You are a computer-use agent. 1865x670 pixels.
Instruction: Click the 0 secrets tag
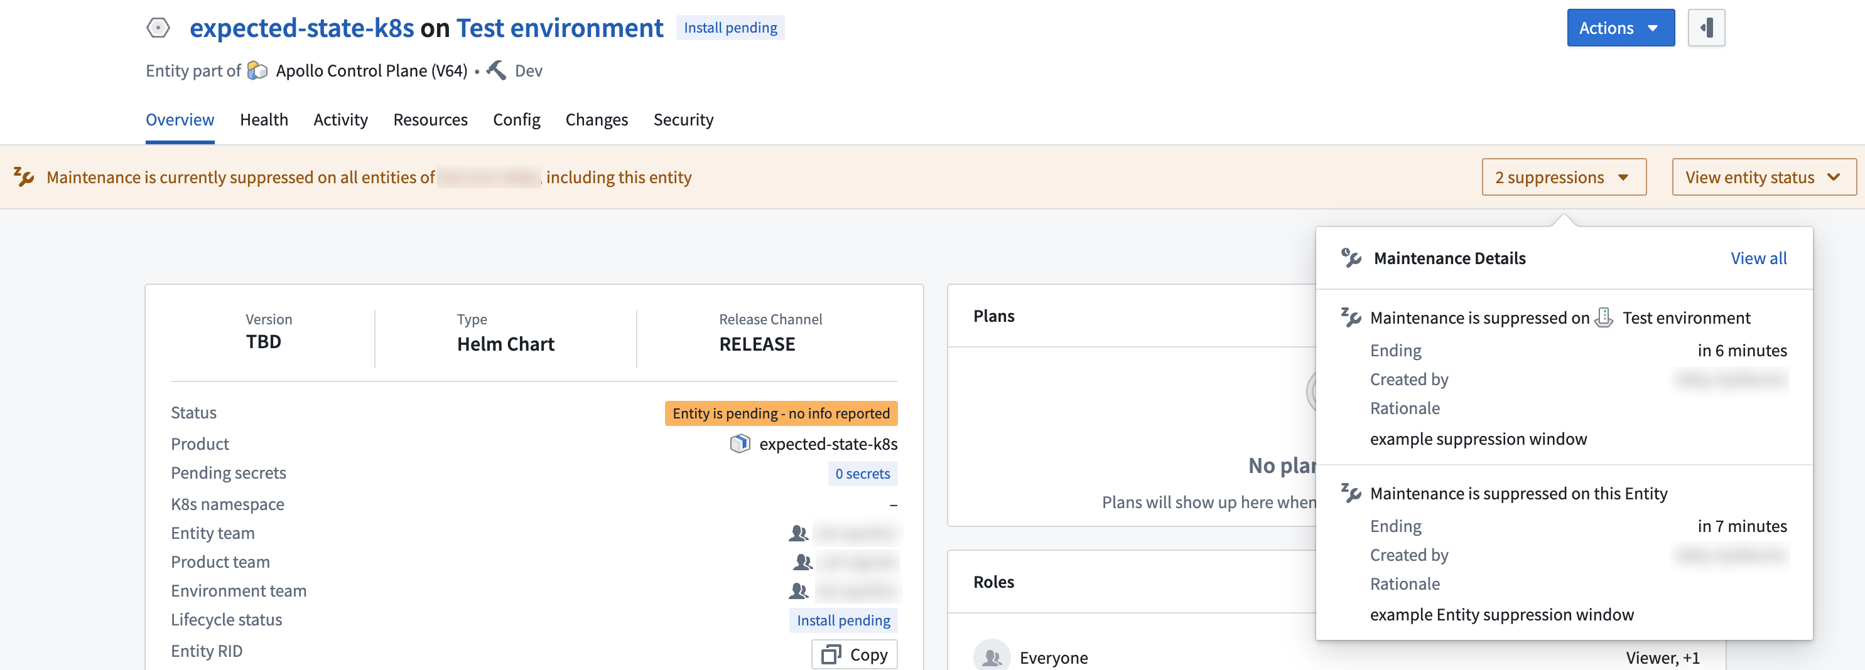pos(862,474)
